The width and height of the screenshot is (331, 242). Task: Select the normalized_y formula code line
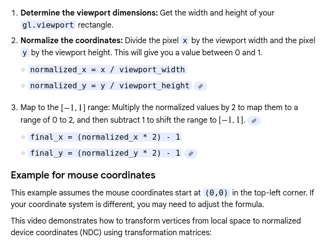(110, 86)
